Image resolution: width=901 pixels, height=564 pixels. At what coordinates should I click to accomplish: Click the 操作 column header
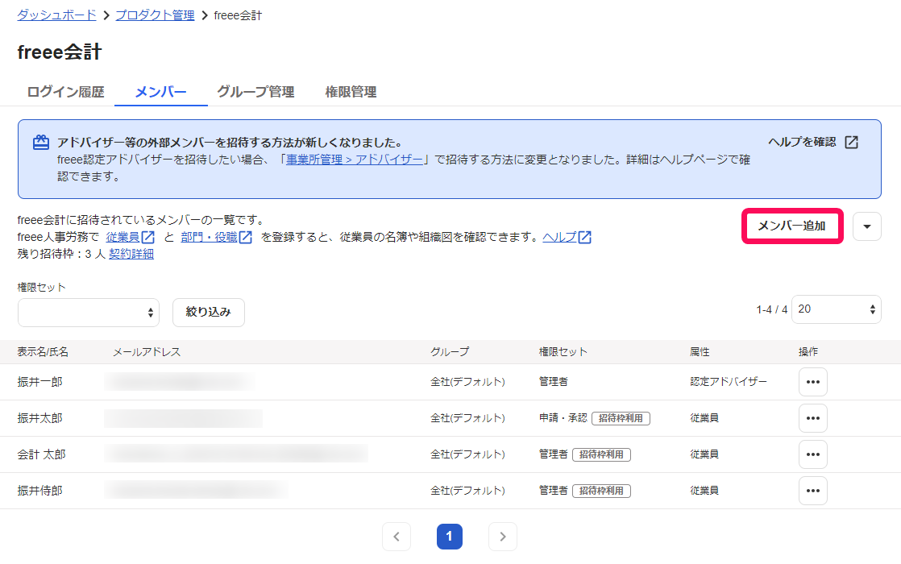pyautogui.click(x=808, y=351)
